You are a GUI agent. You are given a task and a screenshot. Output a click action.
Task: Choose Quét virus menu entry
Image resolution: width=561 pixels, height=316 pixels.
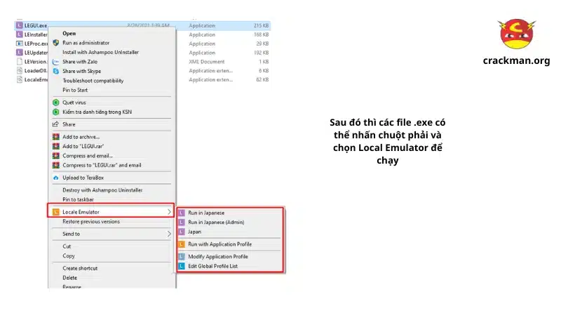tap(74, 103)
